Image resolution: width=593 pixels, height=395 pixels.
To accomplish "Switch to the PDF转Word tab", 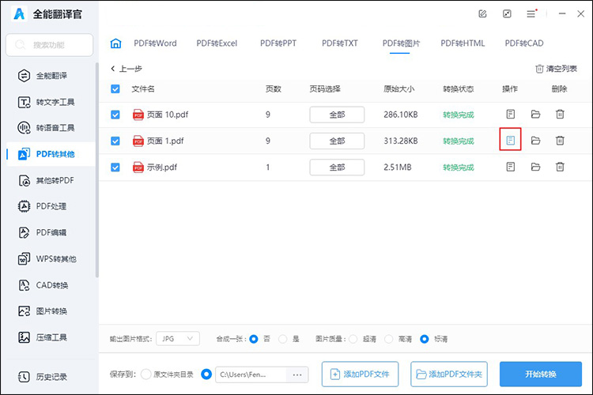I will coord(155,43).
